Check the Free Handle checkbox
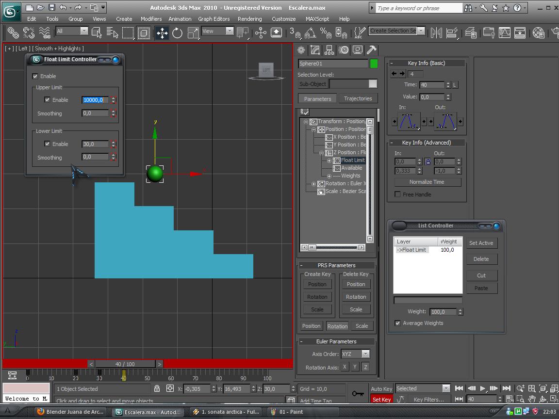 (x=397, y=194)
